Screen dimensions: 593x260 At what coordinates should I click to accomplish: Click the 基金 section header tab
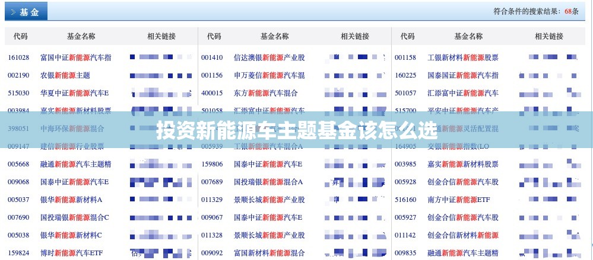tap(26, 12)
